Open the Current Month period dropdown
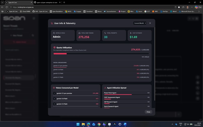The height and width of the screenshot is (127, 203). pyautogui.click(x=140, y=23)
